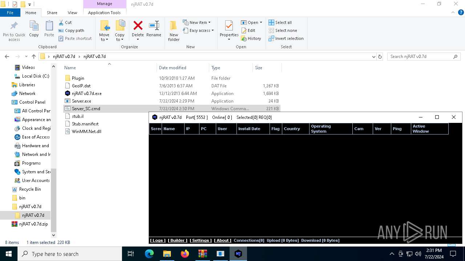Open Microsoft Edge from the taskbar
The height and width of the screenshot is (261, 465).
coord(149,254)
